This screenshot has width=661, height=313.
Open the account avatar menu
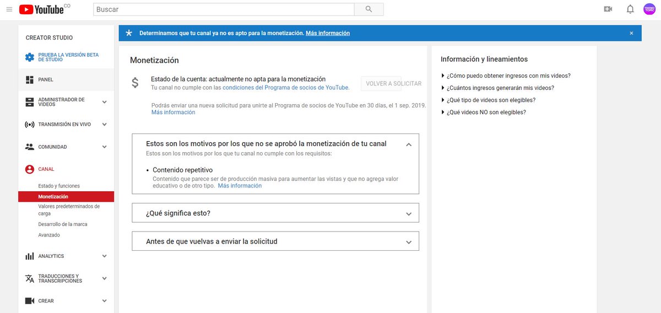coord(649,9)
